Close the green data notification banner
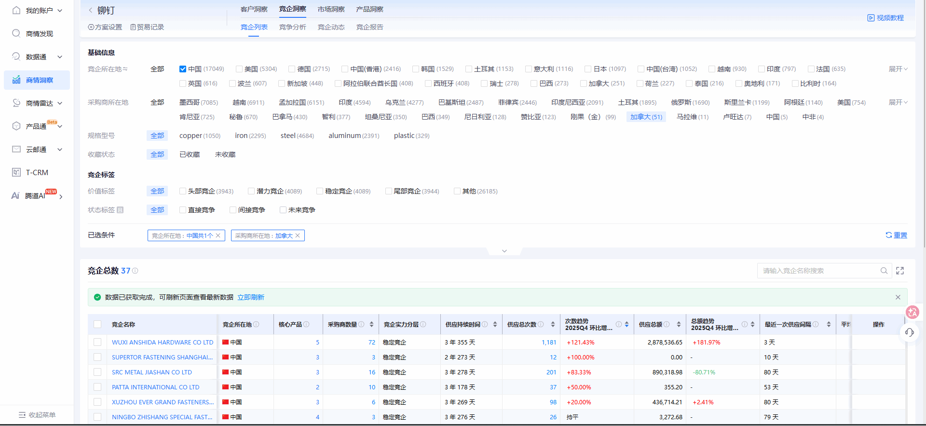 pos(898,297)
